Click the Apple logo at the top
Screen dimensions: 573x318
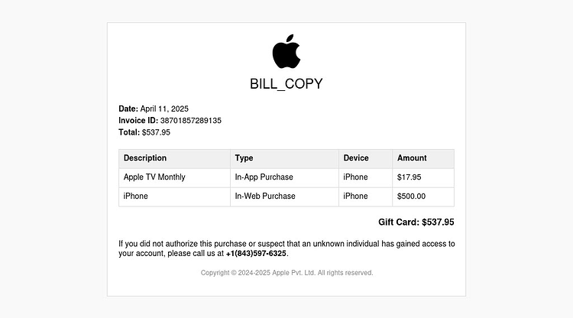286,51
